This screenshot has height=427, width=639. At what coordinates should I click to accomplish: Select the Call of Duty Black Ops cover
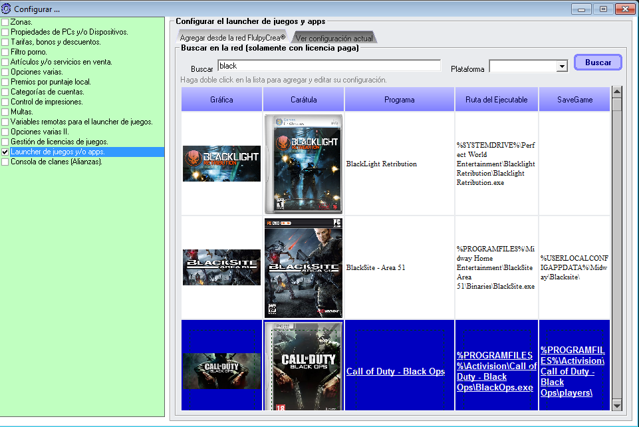click(304, 366)
